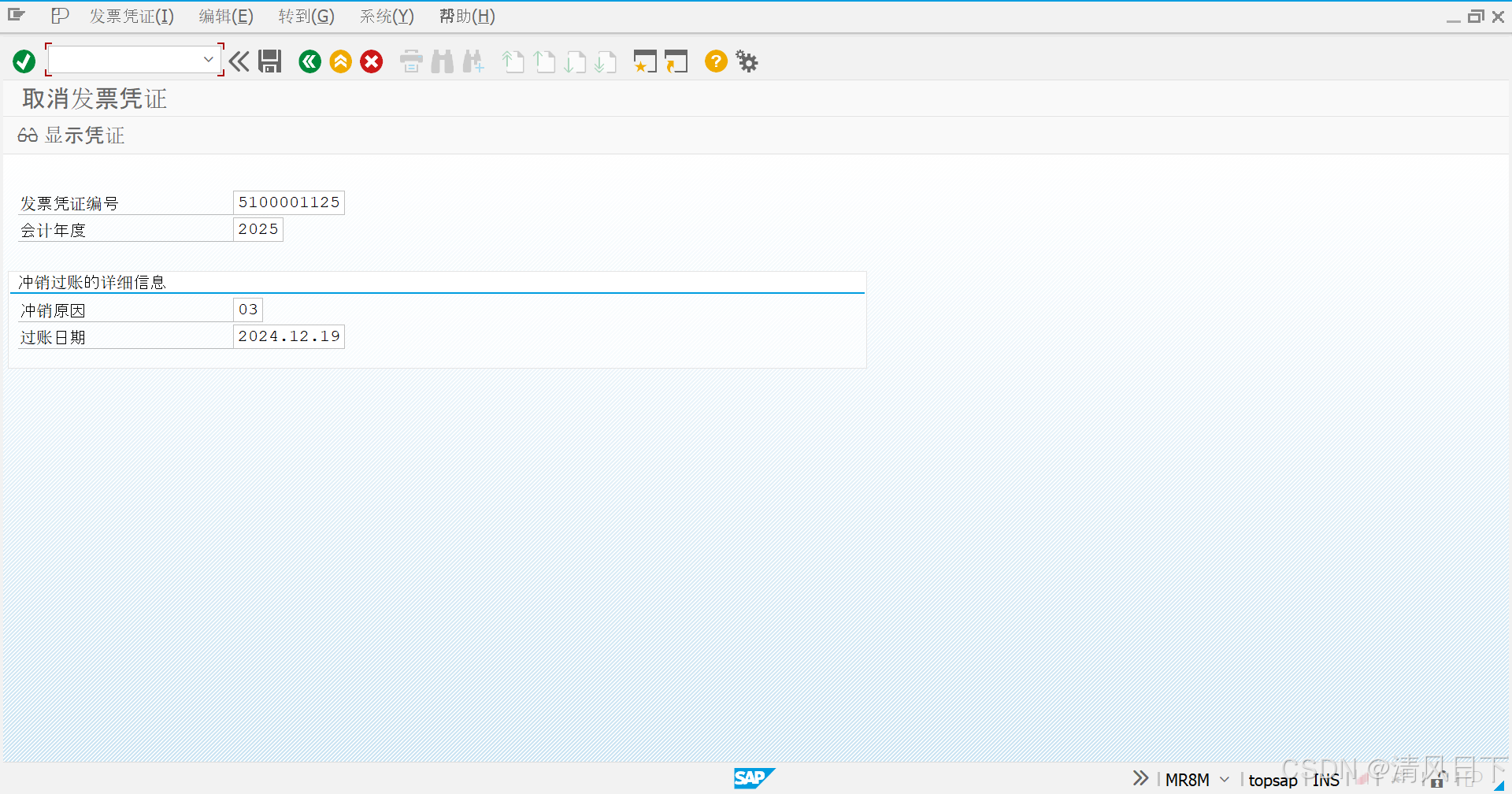Cancel with the red X icon
Screen dimensions: 1512x794
pos(371,61)
